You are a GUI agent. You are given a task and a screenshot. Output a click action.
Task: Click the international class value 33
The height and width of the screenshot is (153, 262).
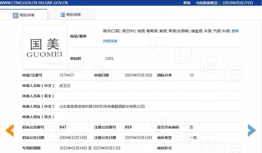tap(192, 75)
